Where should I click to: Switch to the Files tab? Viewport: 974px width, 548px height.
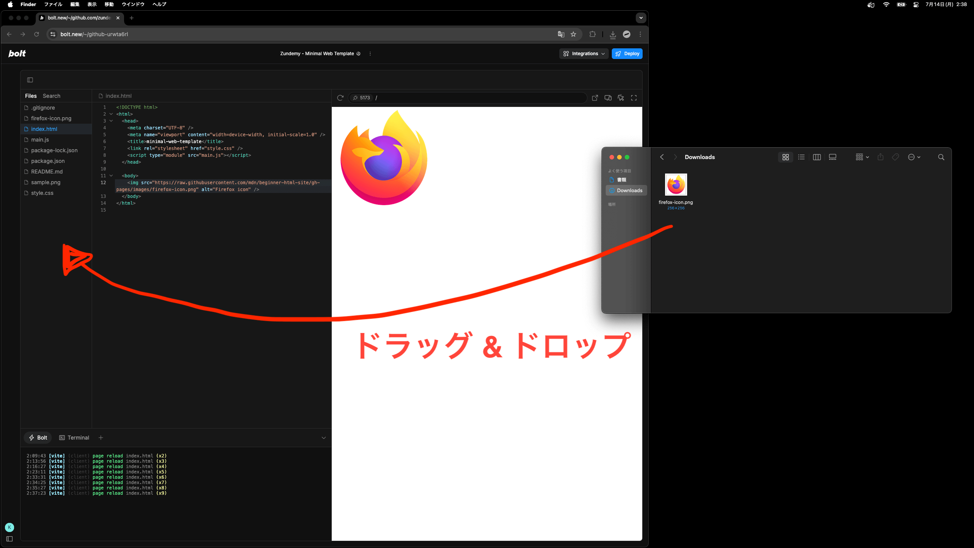click(31, 96)
